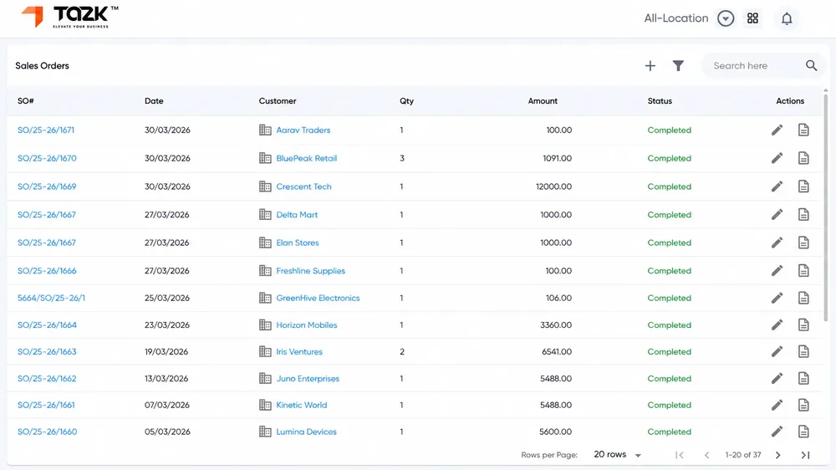Edit the Freshline Supplies order
836x470 pixels.
click(777, 270)
